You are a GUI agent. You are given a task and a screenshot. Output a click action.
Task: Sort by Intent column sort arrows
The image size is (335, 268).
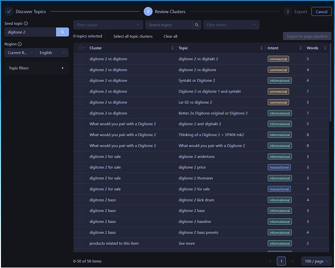pyautogui.click(x=300, y=48)
